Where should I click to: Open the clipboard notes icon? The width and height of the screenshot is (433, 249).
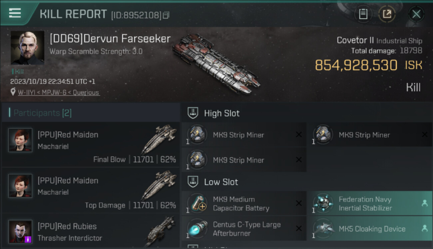tap(363, 14)
